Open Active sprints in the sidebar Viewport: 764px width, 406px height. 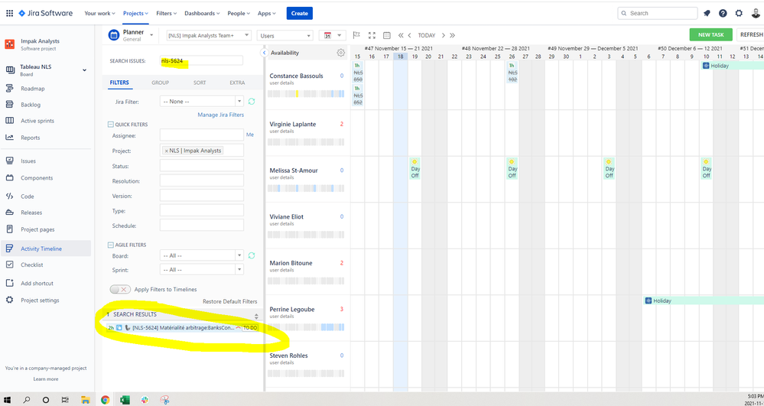pyautogui.click(x=37, y=121)
